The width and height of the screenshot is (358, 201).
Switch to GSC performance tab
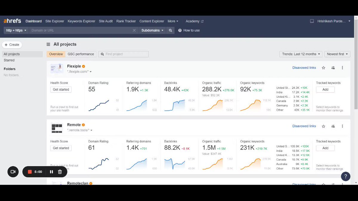81,54
